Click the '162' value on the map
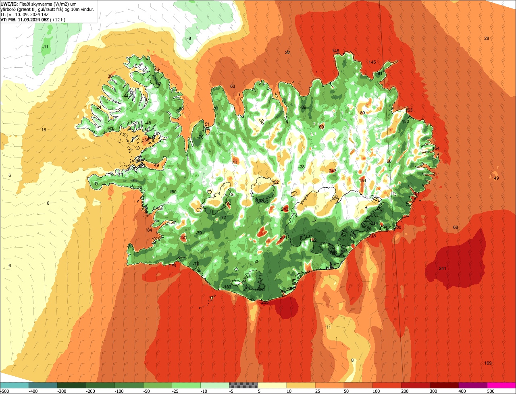Image resolution: width=516 pixels, height=394 pixels. [x=313, y=240]
